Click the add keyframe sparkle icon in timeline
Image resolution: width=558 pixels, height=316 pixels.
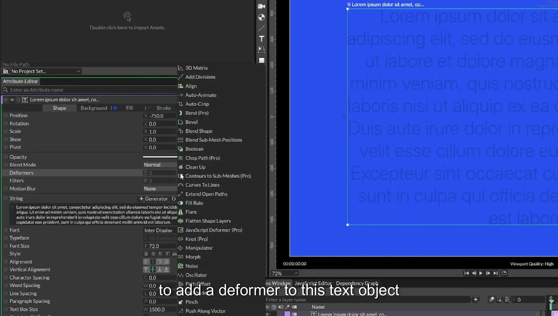click(x=499, y=300)
